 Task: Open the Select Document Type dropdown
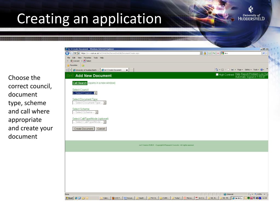(89, 103)
